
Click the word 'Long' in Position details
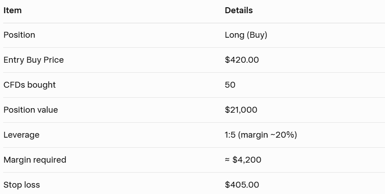[235, 35]
